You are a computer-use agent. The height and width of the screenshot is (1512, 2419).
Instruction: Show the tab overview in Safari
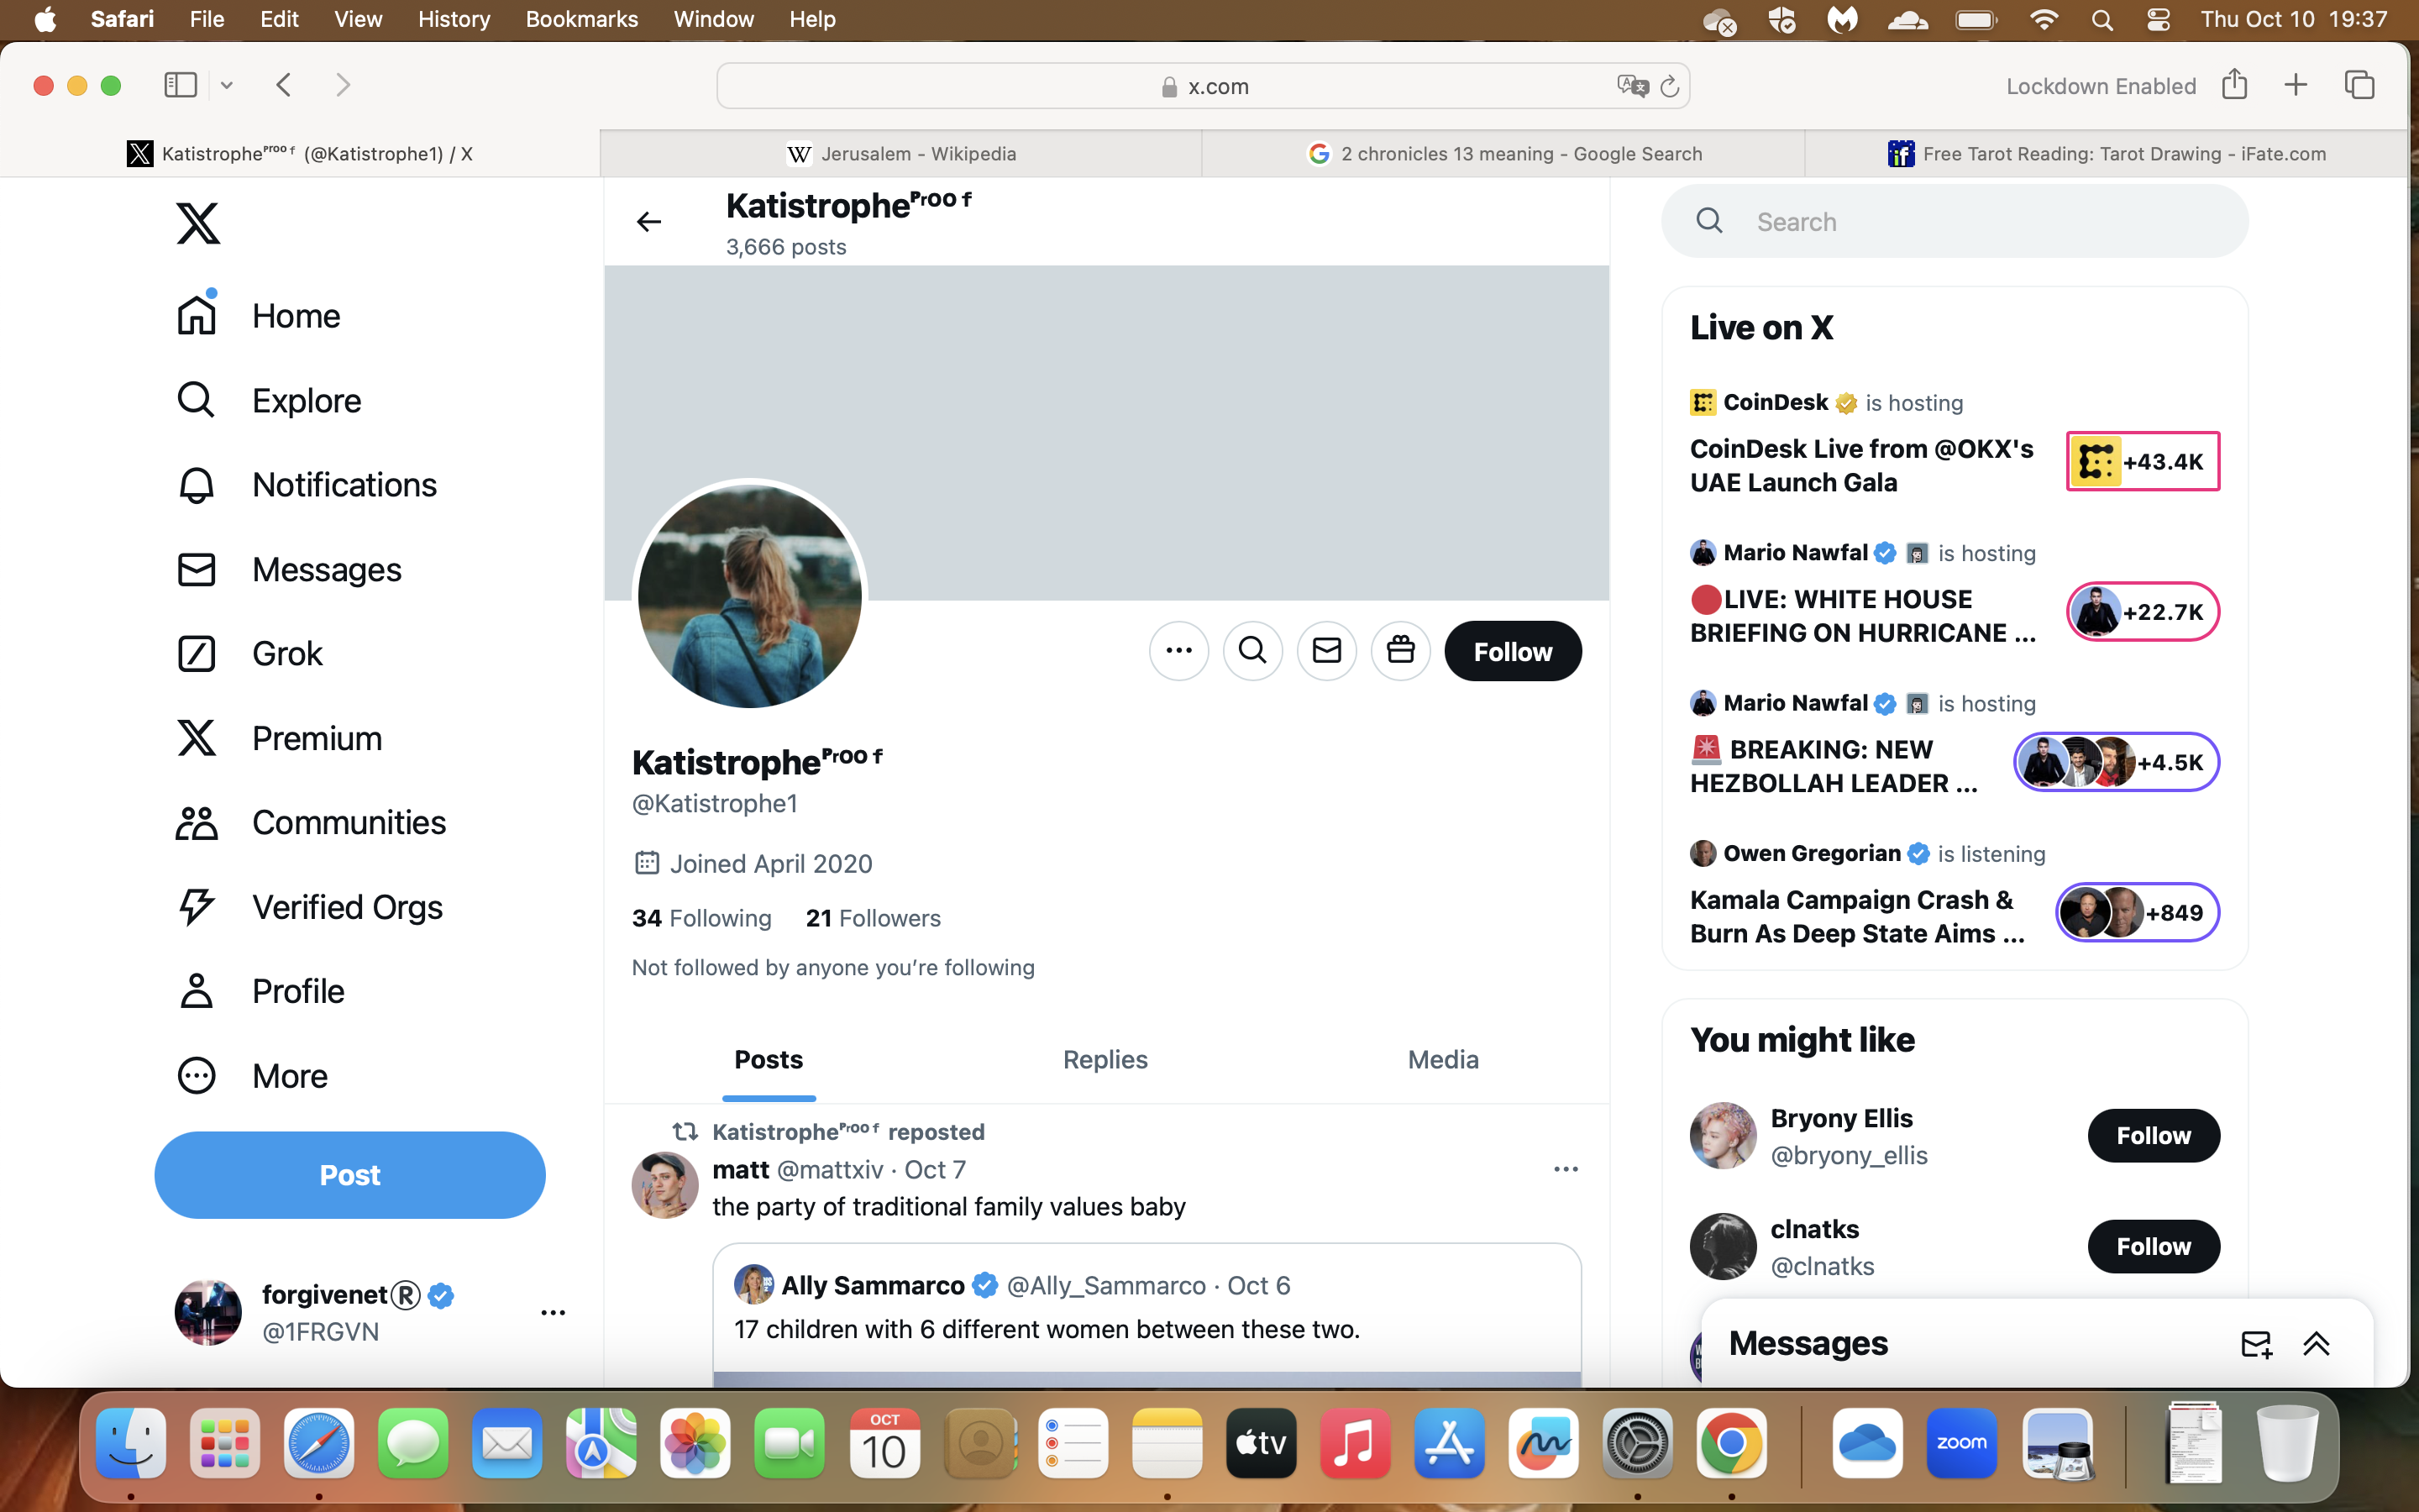click(x=2359, y=85)
